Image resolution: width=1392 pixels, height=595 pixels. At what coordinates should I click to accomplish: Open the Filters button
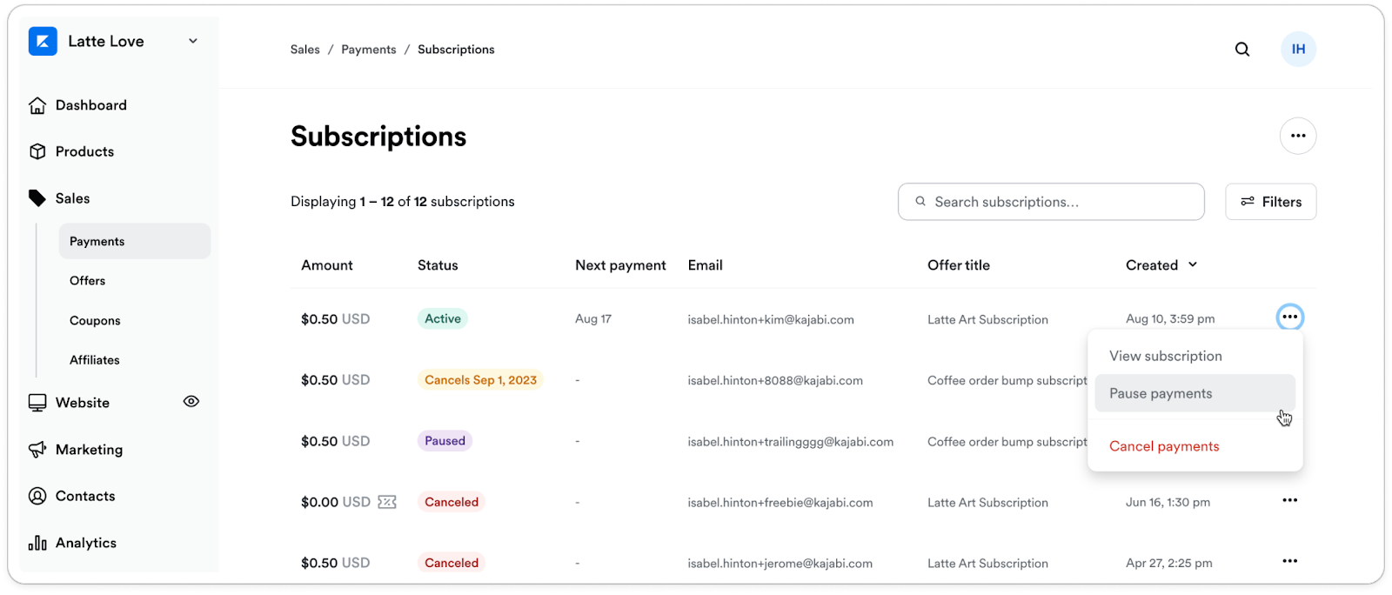tap(1270, 202)
